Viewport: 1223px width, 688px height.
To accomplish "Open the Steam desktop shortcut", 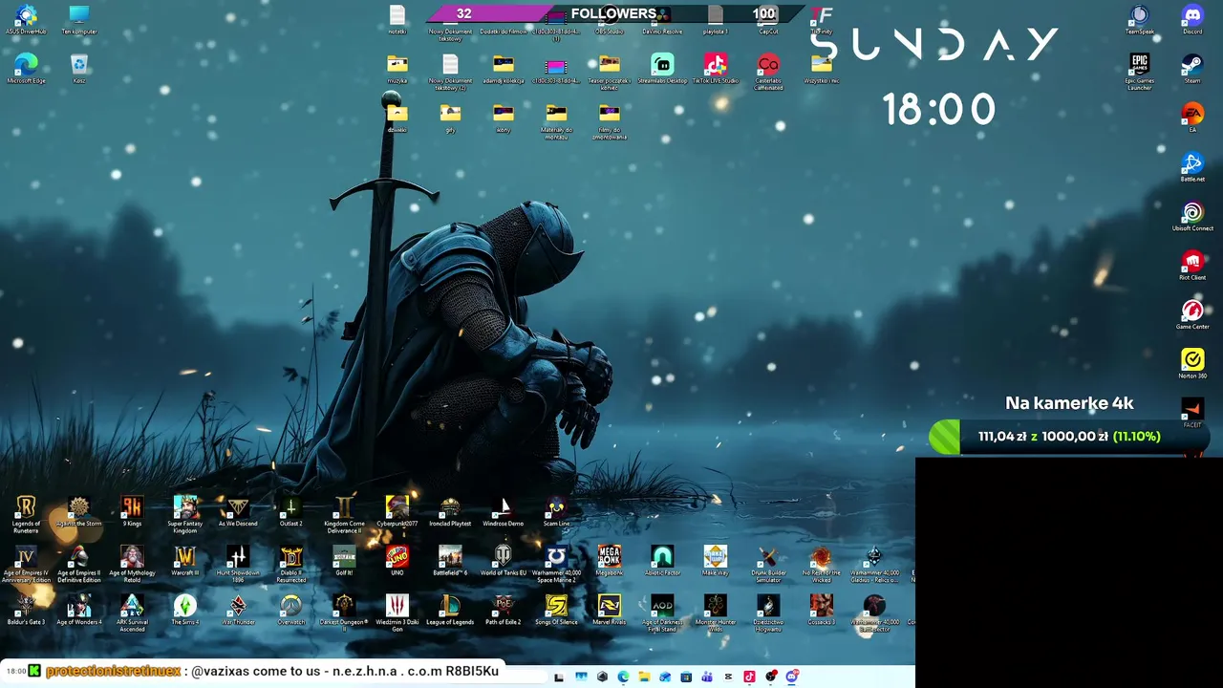I will [x=1192, y=69].
